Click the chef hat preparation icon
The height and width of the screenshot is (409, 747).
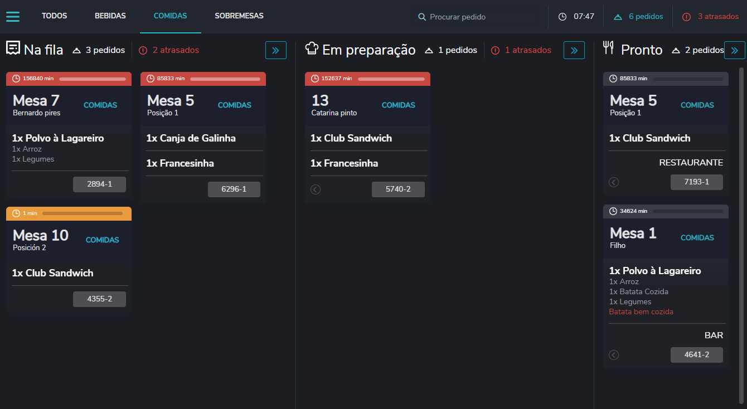tap(312, 49)
